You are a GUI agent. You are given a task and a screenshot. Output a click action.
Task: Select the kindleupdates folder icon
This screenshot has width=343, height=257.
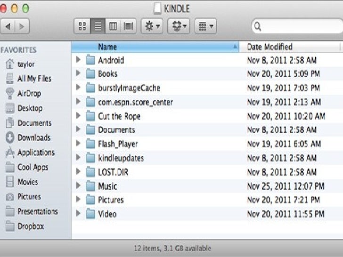[90, 158]
